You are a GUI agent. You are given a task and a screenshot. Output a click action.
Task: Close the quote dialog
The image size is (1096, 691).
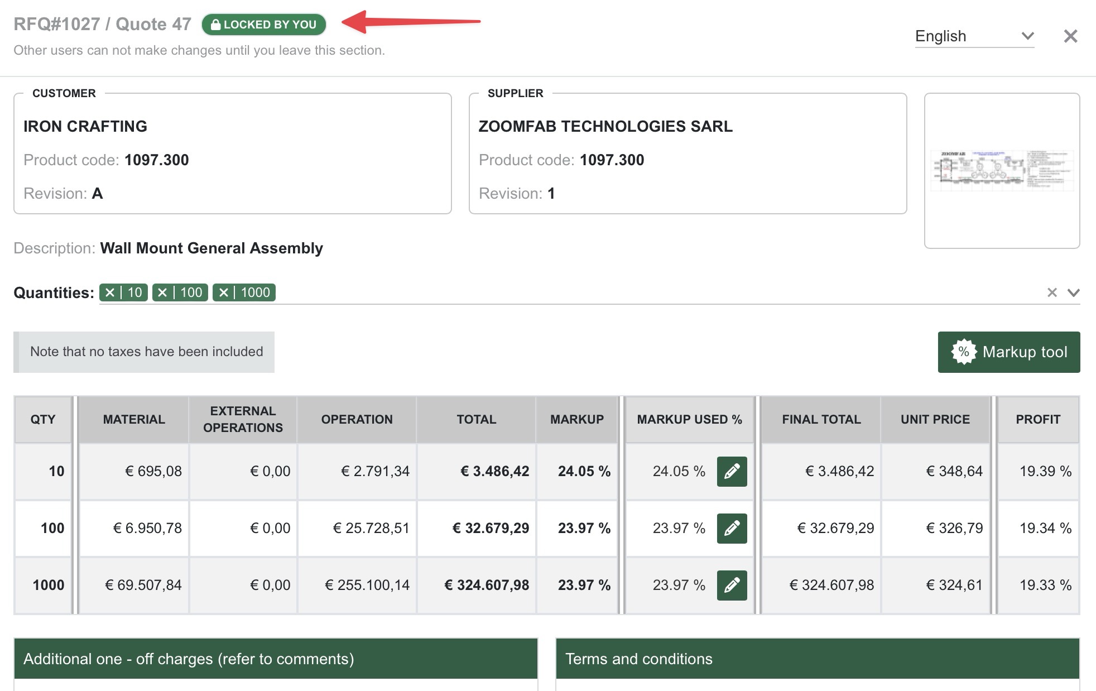pyautogui.click(x=1070, y=36)
